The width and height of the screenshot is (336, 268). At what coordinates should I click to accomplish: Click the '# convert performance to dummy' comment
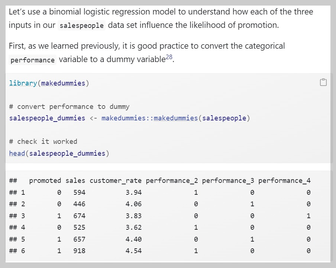click(x=69, y=107)
